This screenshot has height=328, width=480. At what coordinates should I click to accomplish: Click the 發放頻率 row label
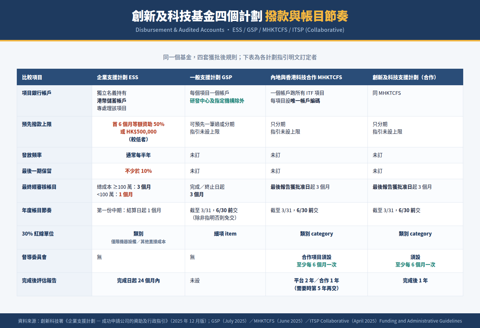point(32,155)
